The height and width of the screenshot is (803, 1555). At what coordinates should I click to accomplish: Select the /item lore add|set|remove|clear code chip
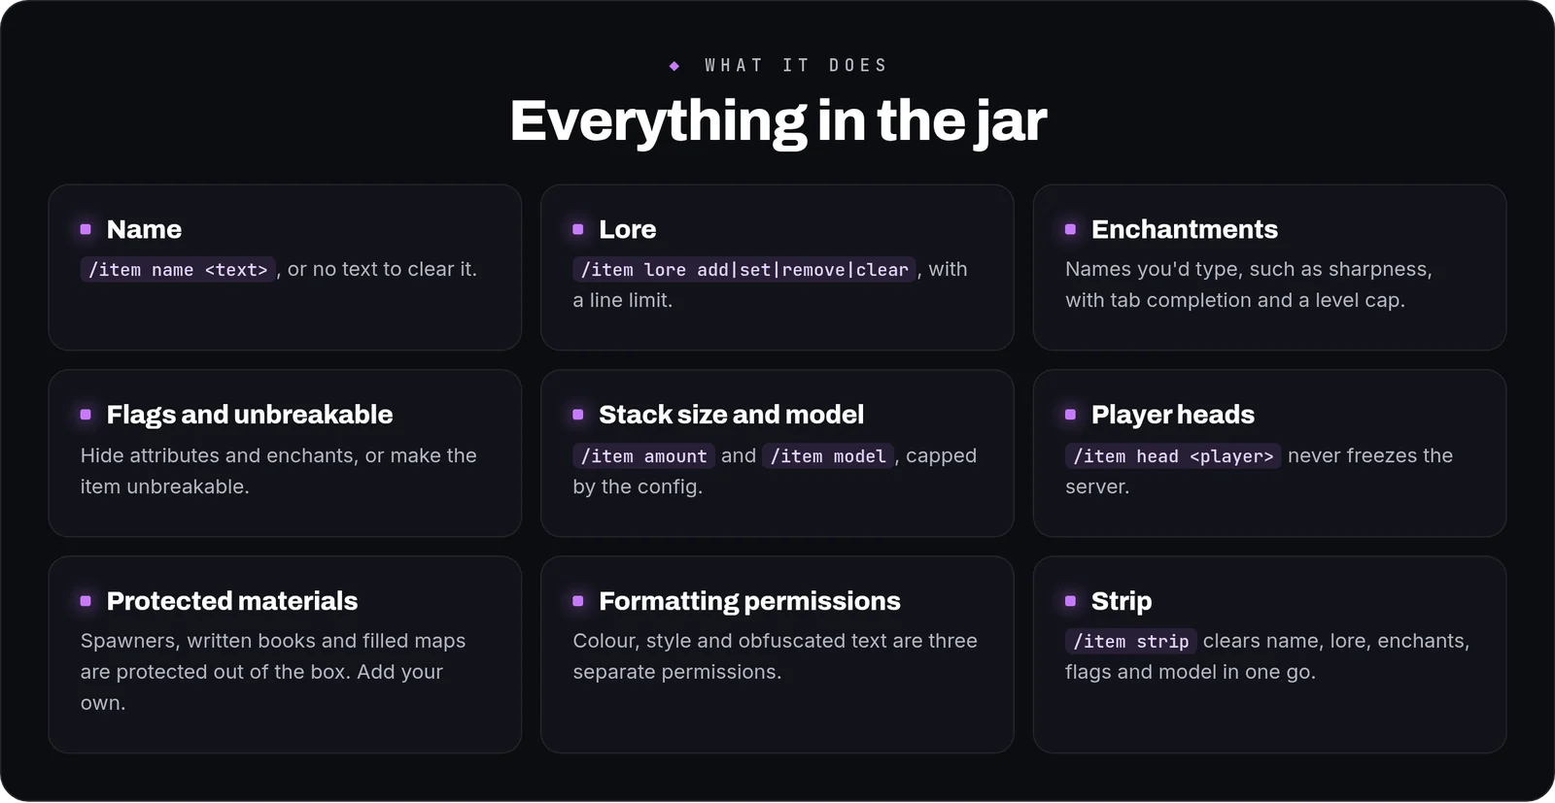pos(744,270)
